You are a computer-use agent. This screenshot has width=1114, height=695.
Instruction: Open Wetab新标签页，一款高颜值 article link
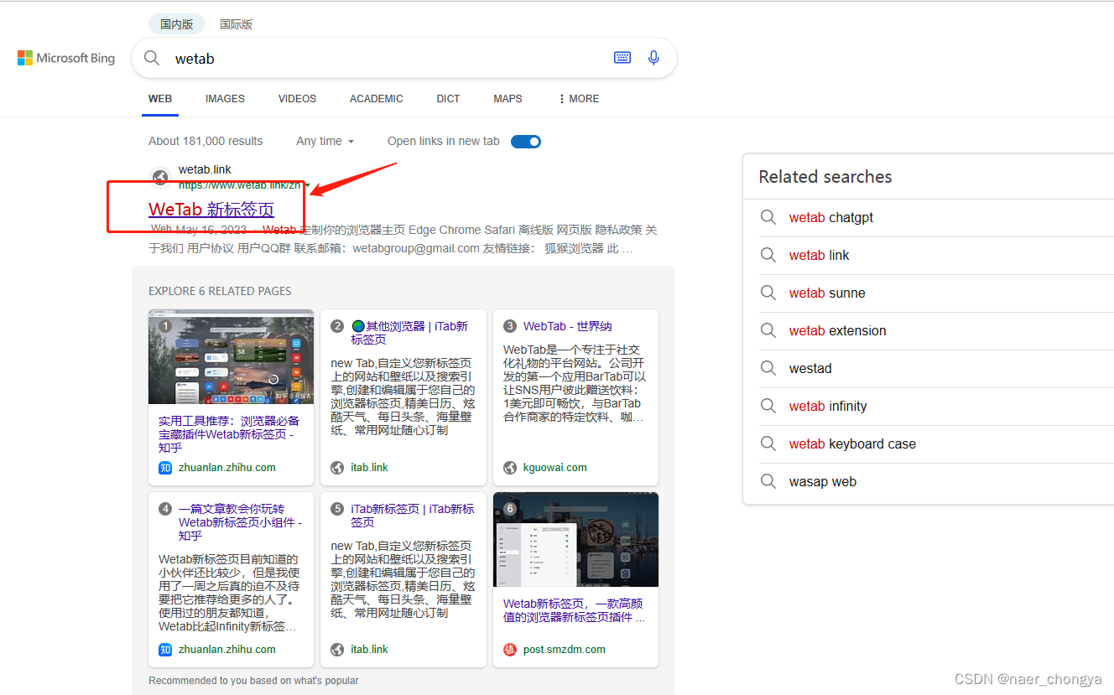click(575, 609)
